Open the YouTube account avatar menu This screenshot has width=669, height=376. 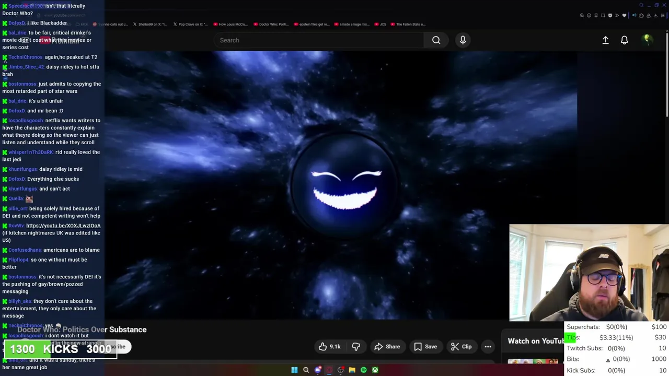pos(647,40)
